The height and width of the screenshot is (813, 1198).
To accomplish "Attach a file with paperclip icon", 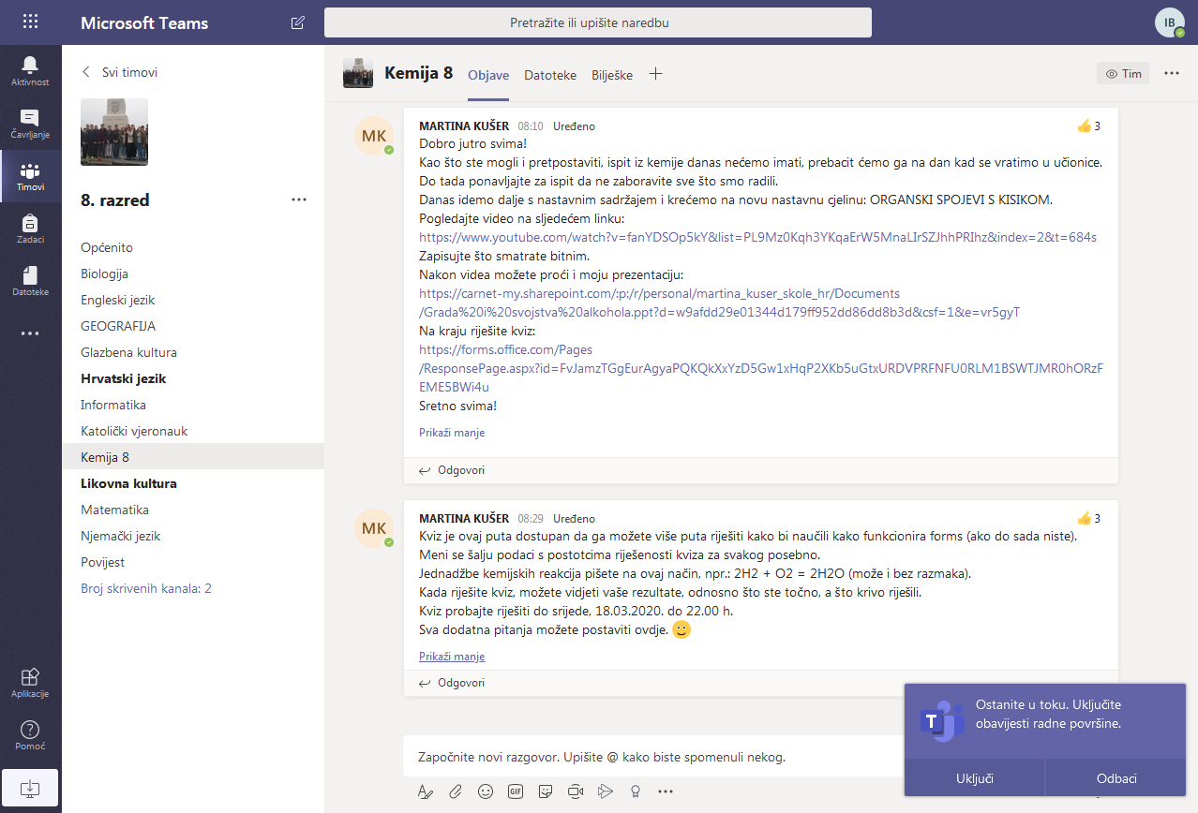I will click(456, 791).
